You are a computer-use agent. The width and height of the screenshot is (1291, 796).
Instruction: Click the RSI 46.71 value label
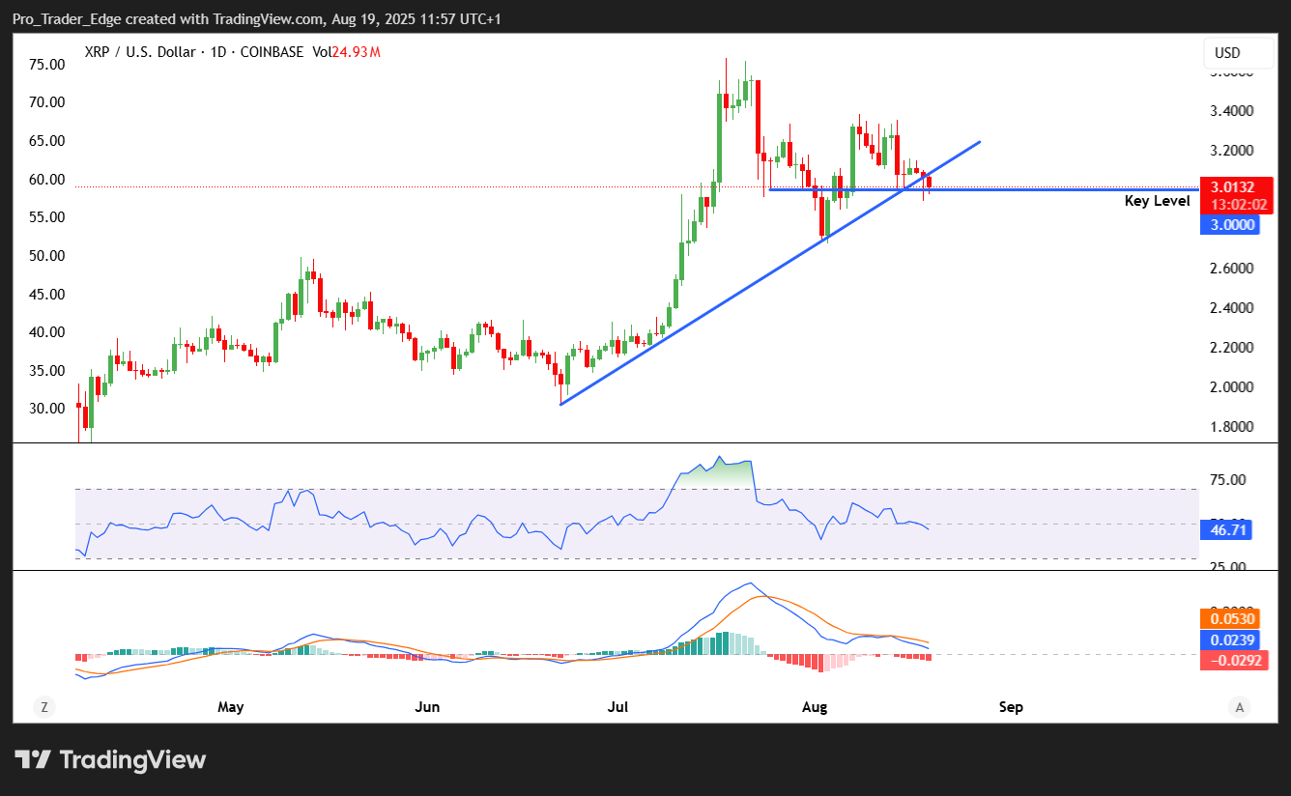point(1227,529)
